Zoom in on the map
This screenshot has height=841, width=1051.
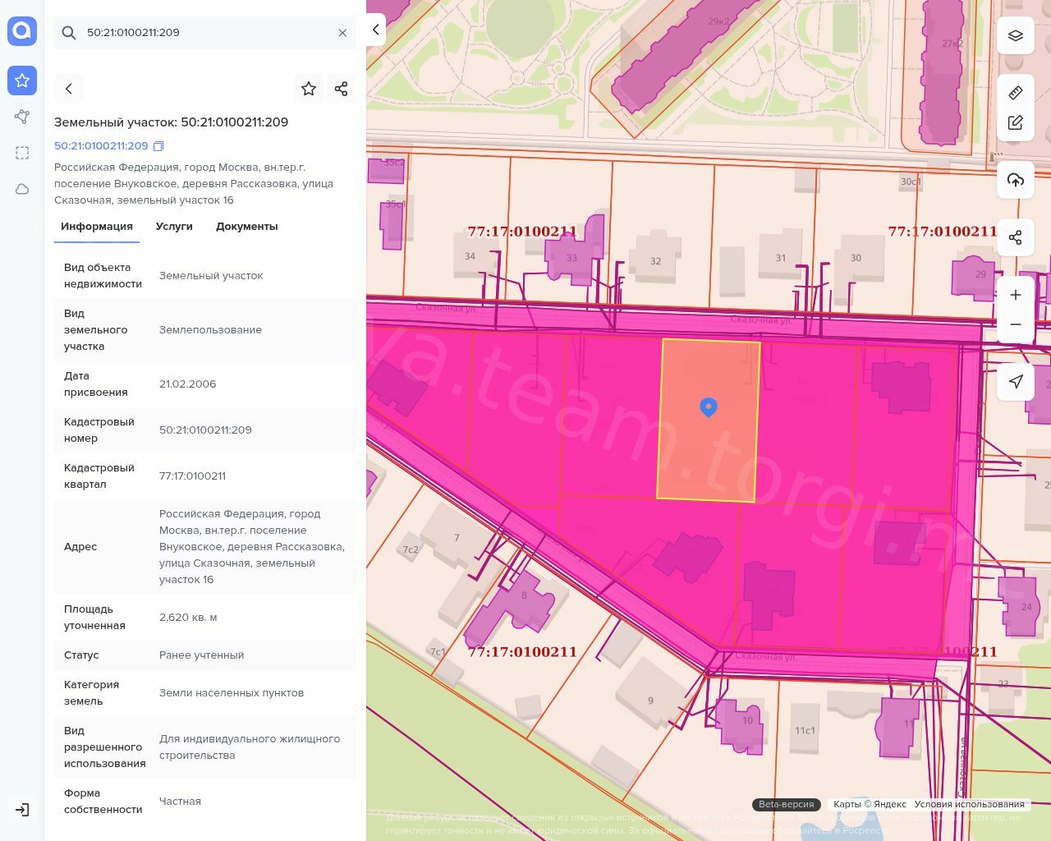[1016, 295]
